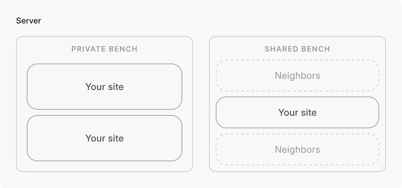Click the Server heading text
The height and width of the screenshot is (188, 402).
tap(28, 21)
